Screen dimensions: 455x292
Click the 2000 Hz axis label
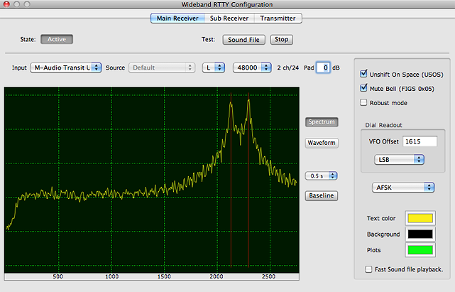pyautogui.click(x=216, y=276)
